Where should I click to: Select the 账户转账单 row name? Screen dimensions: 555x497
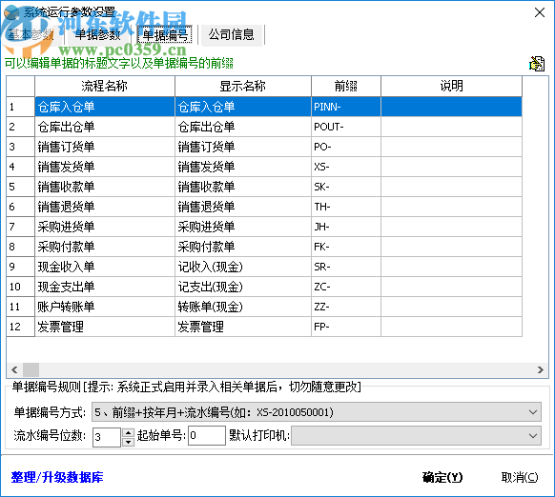point(105,307)
